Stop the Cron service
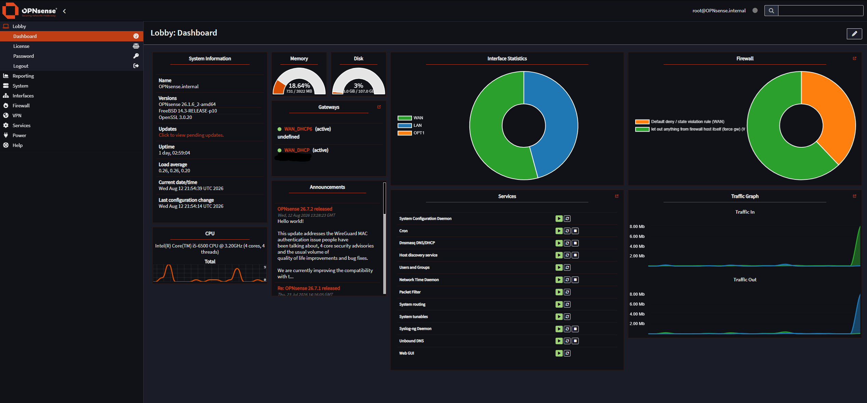This screenshot has height=403, width=867. pyautogui.click(x=575, y=231)
